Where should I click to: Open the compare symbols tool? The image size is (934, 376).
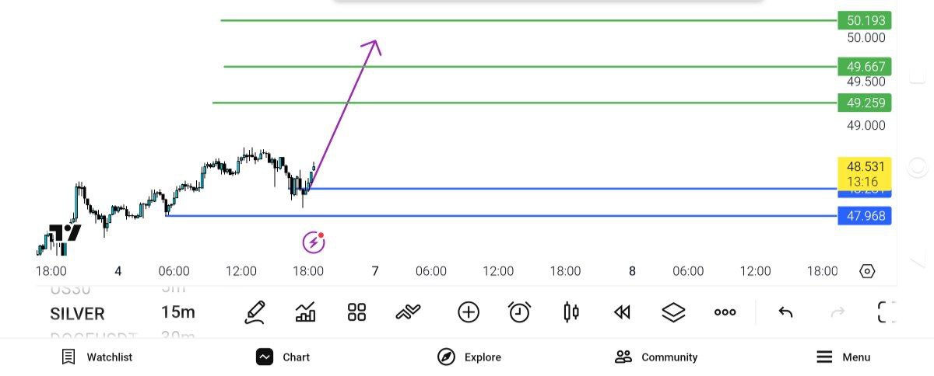[408, 312]
